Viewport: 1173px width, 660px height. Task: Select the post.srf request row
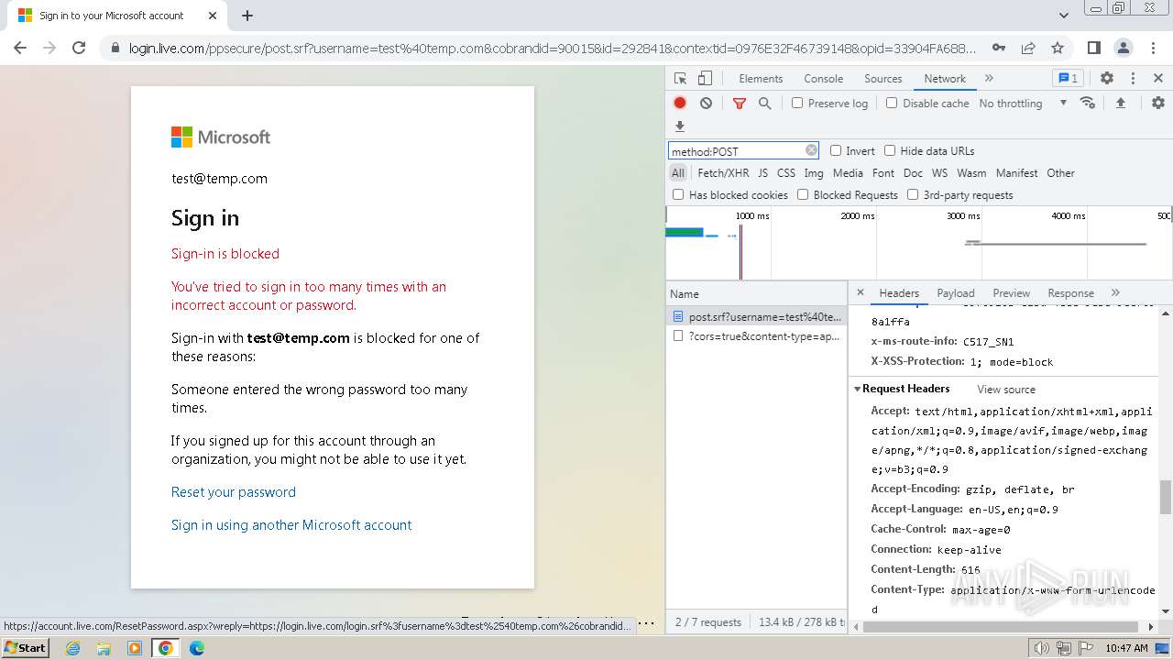click(x=756, y=316)
